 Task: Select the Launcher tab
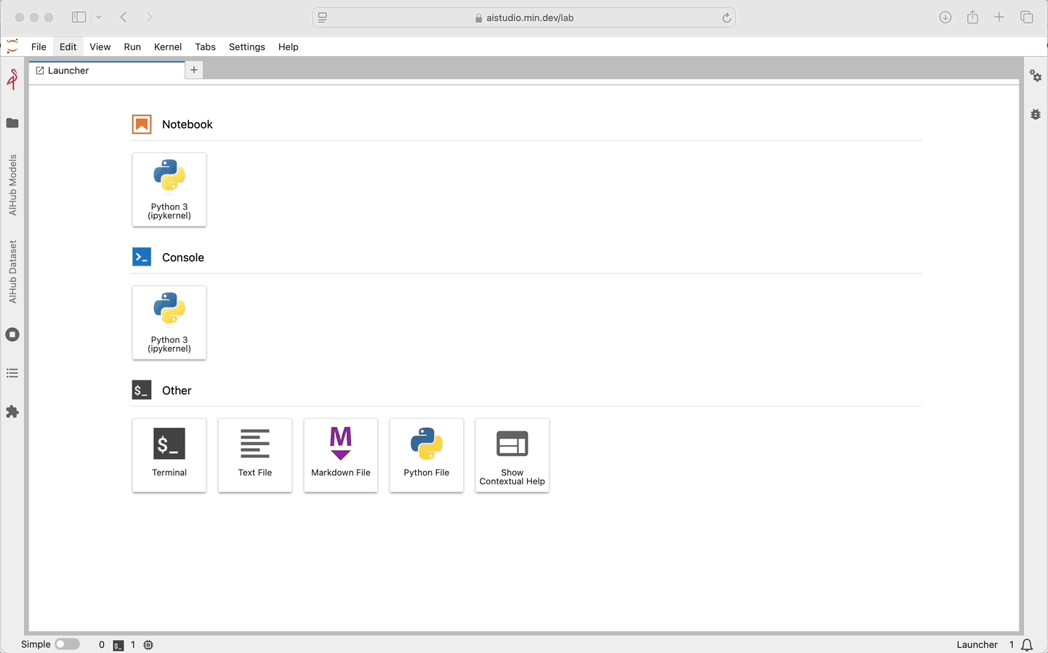click(68, 71)
